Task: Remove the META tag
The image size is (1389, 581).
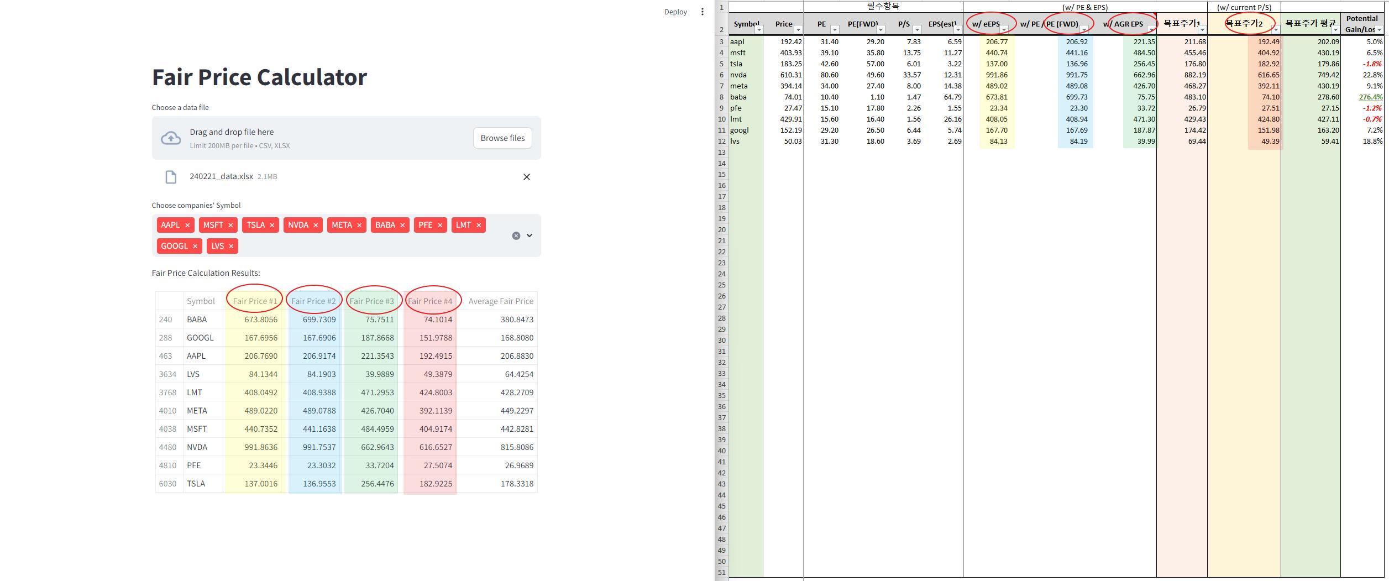Action: [359, 225]
